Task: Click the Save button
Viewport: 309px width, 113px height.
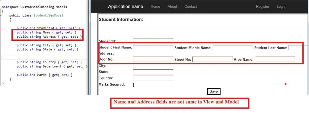Action: click(x=214, y=91)
